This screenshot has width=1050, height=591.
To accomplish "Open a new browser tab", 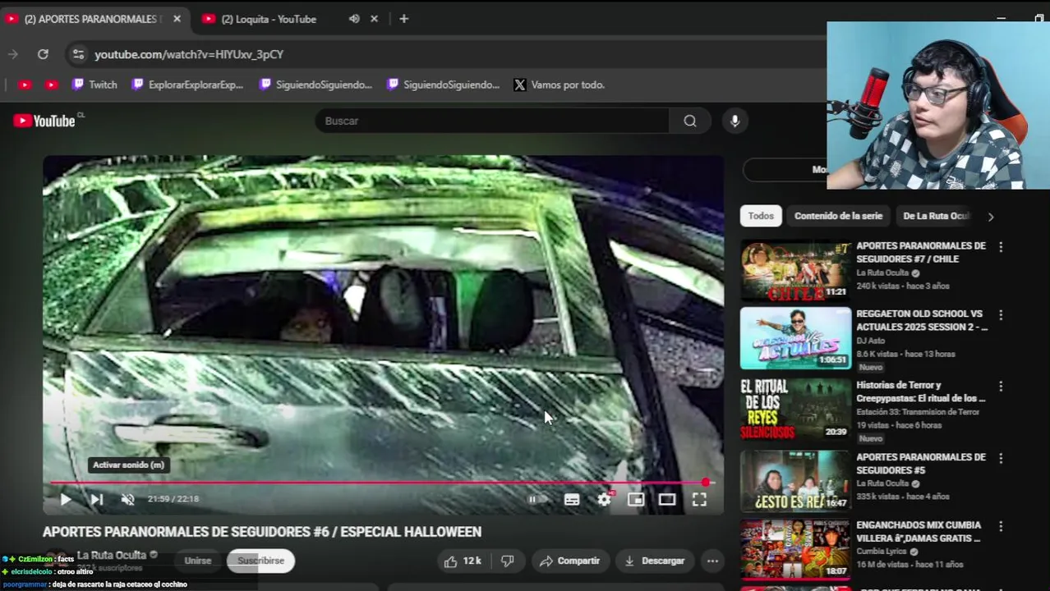I will point(403,19).
